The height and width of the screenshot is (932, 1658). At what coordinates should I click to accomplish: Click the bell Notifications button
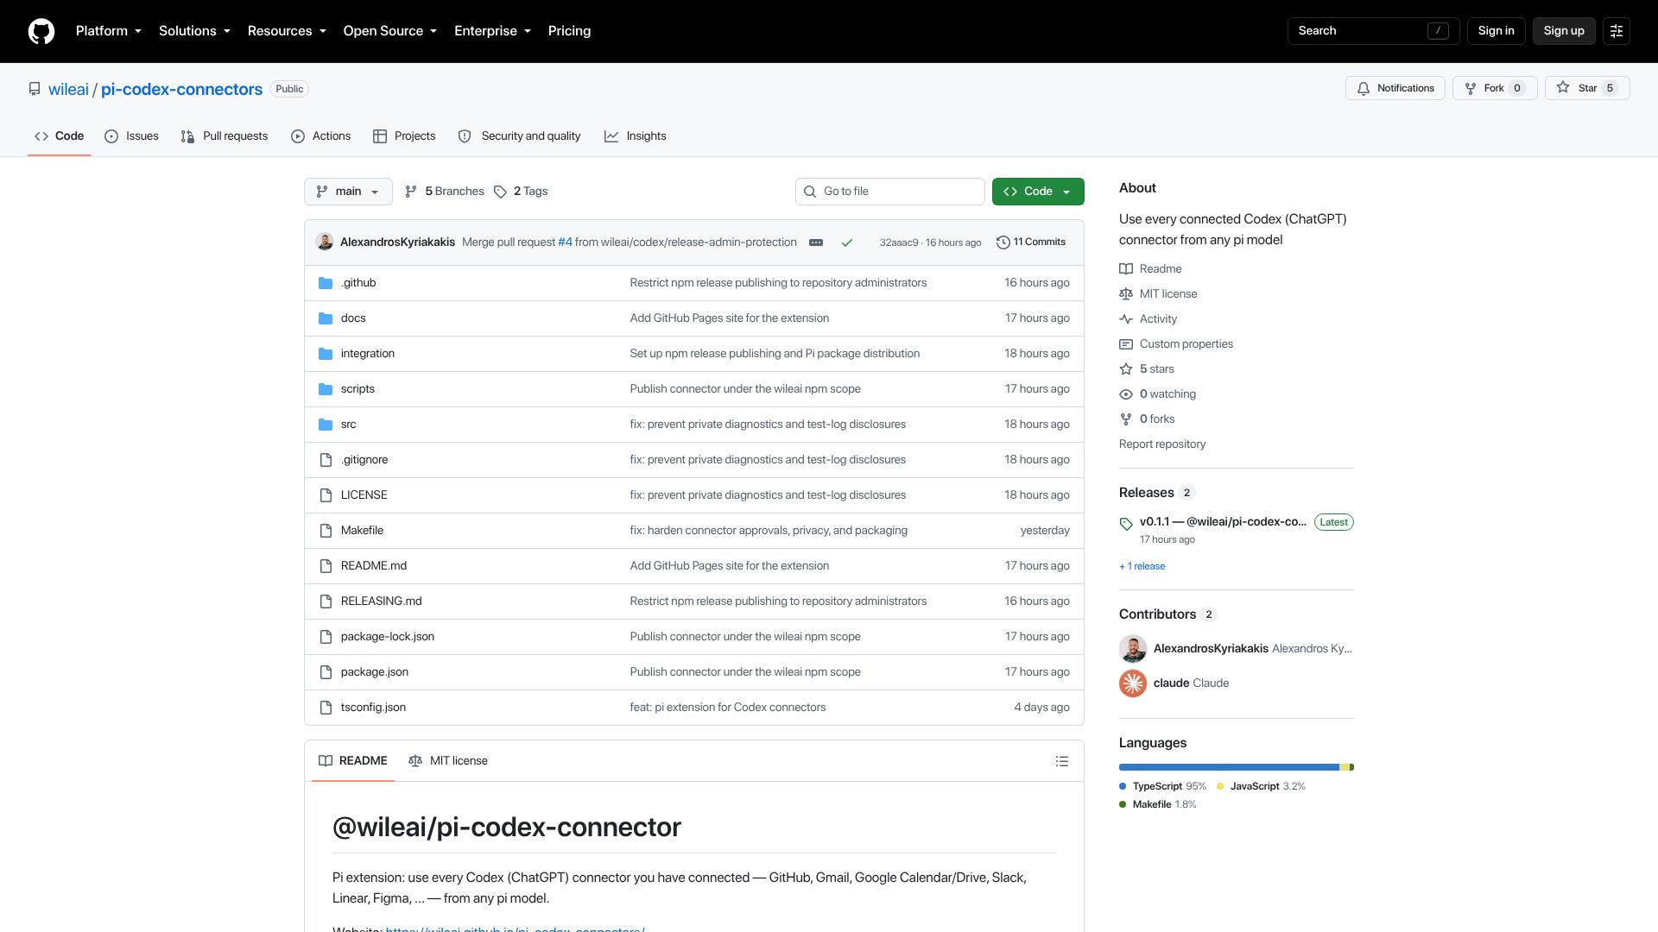pyautogui.click(x=1395, y=88)
